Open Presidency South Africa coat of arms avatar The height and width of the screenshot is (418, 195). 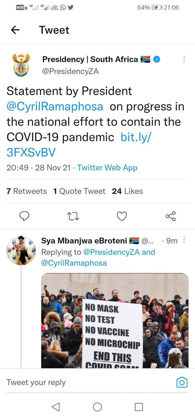21,65
